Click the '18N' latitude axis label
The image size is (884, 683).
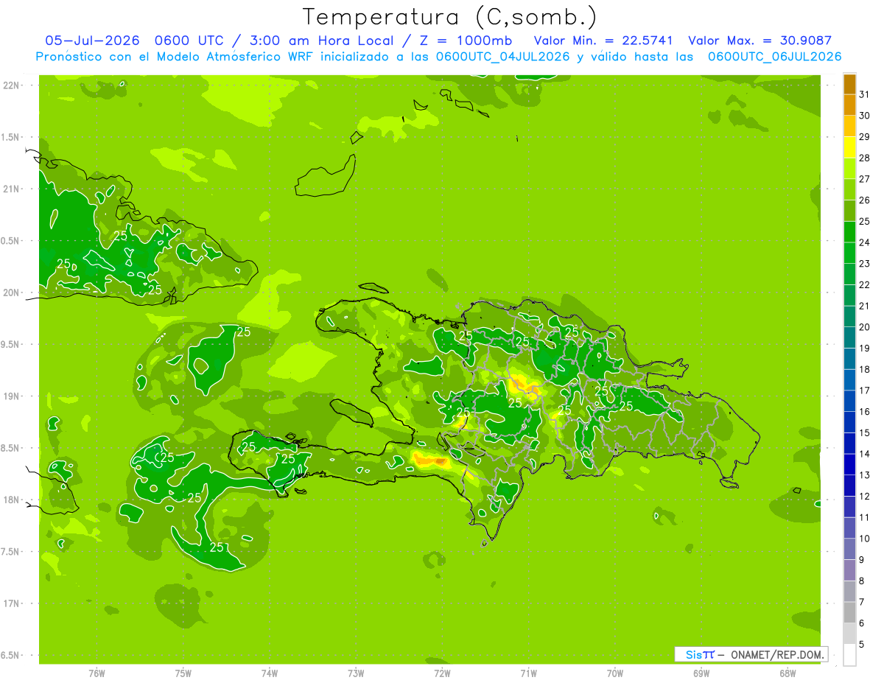click(11, 500)
